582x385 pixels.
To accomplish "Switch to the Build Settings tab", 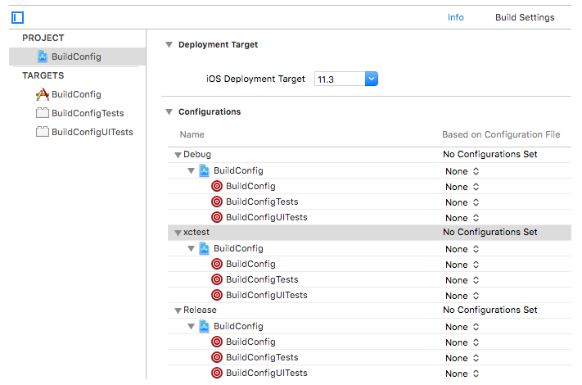I will coord(525,17).
